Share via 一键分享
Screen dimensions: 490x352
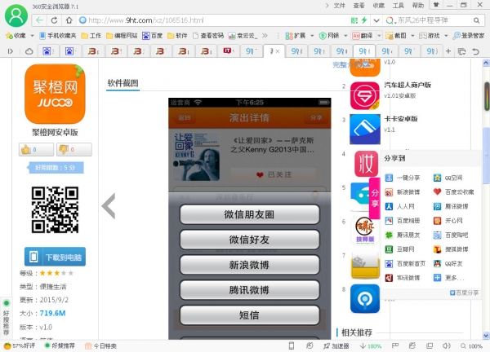click(x=402, y=178)
